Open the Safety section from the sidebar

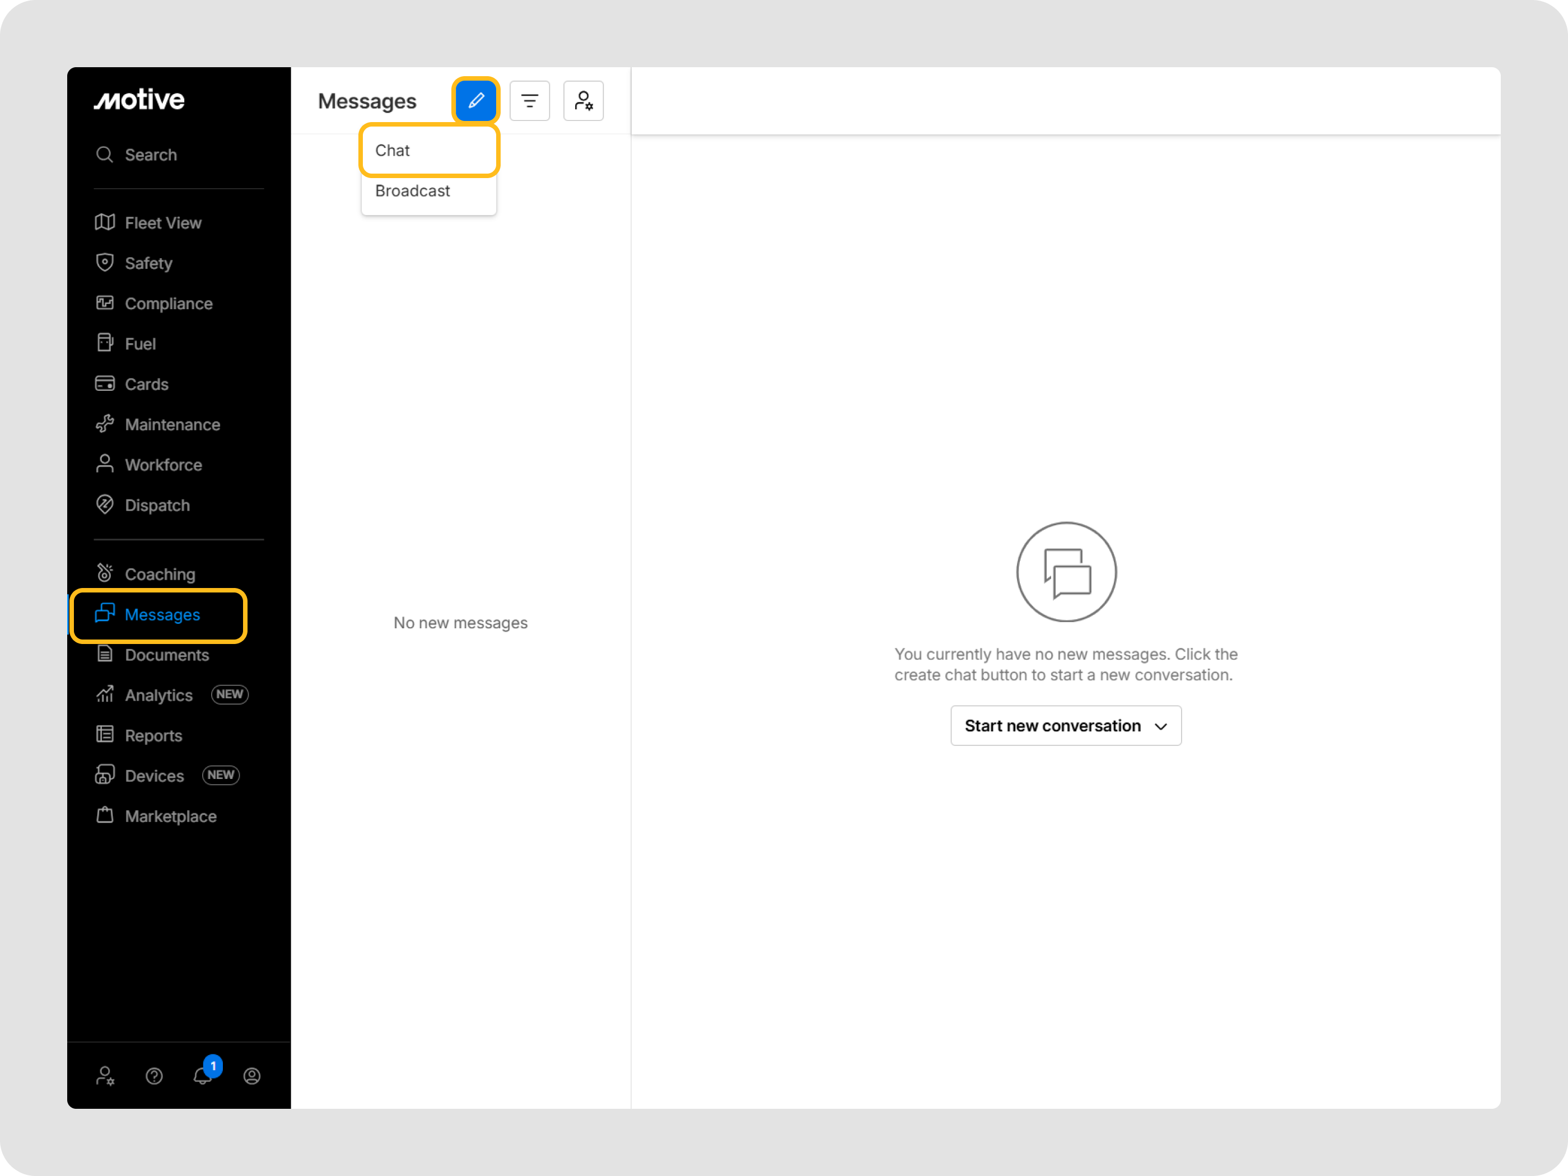click(105, 262)
